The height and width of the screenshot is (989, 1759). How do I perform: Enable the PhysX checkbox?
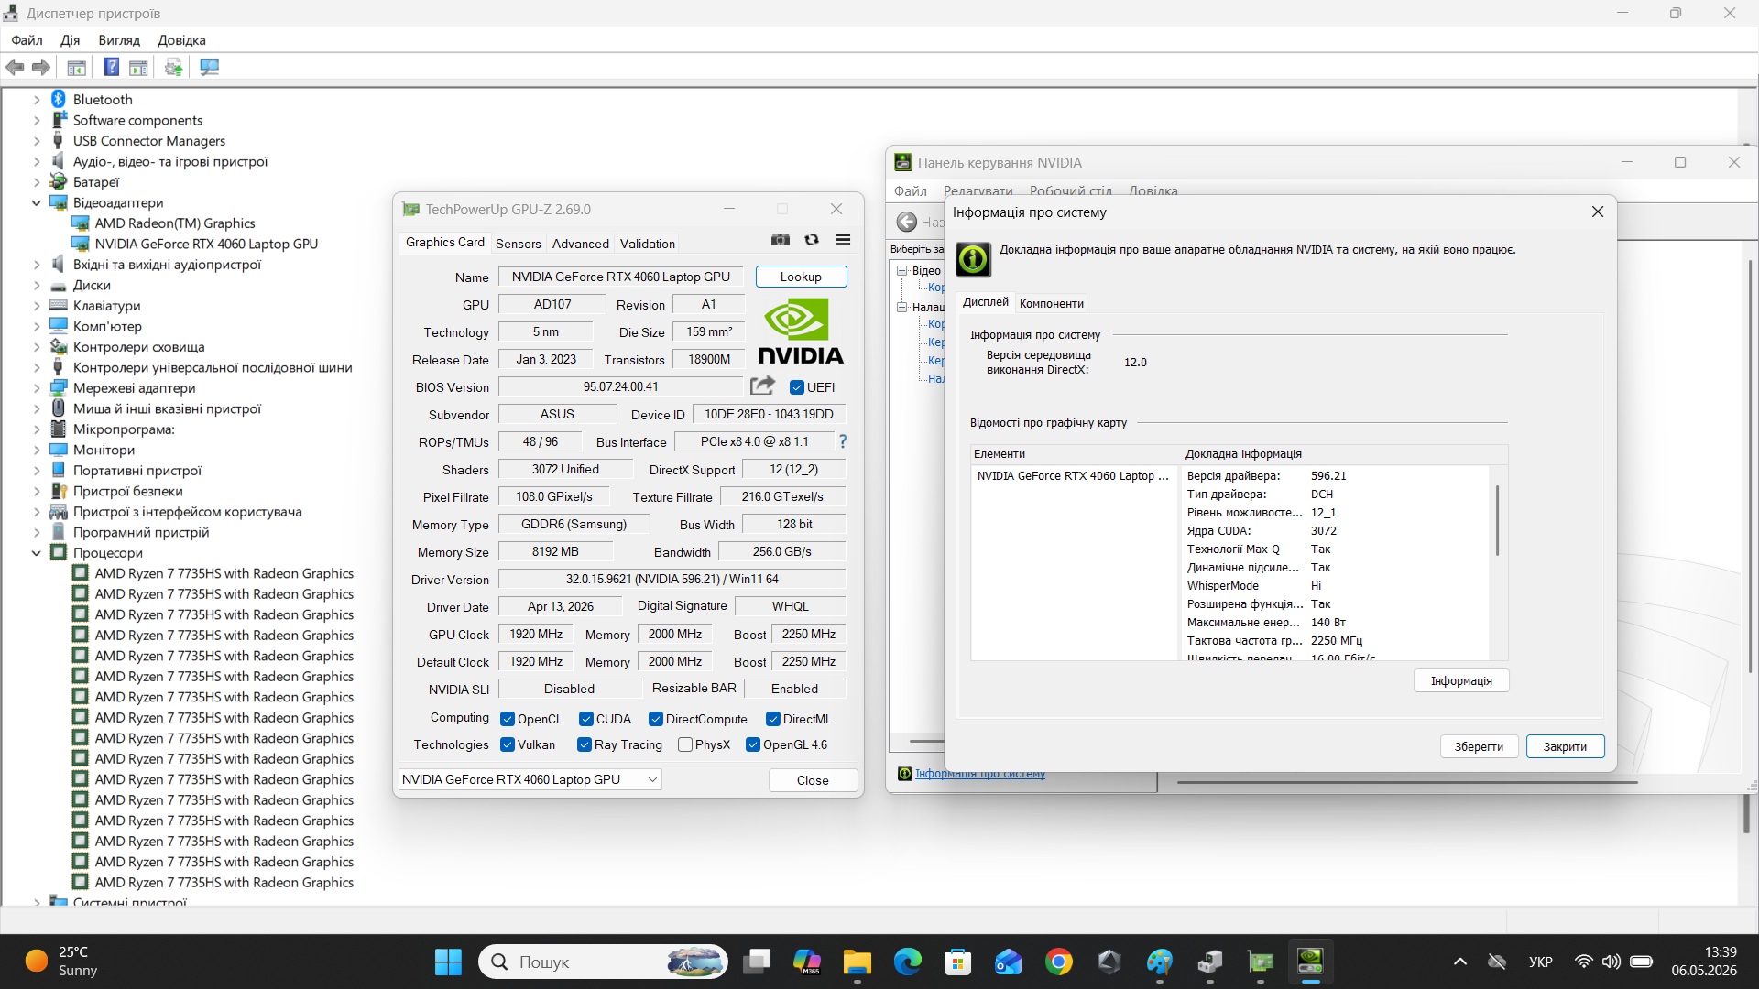point(685,744)
